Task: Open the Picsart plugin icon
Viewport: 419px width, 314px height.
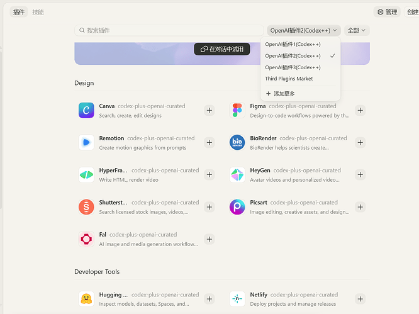Action: point(237,207)
